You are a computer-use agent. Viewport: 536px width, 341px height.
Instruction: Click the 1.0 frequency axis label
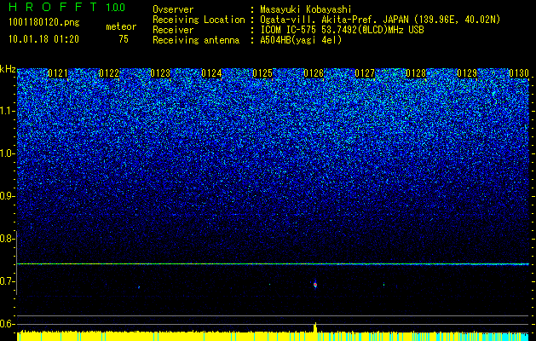[x=8, y=153]
